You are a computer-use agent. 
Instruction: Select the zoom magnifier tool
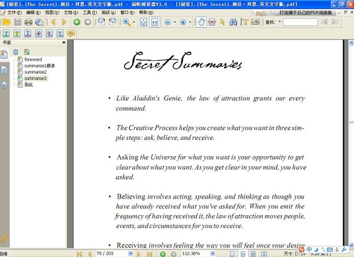pyautogui.click(x=126, y=22)
